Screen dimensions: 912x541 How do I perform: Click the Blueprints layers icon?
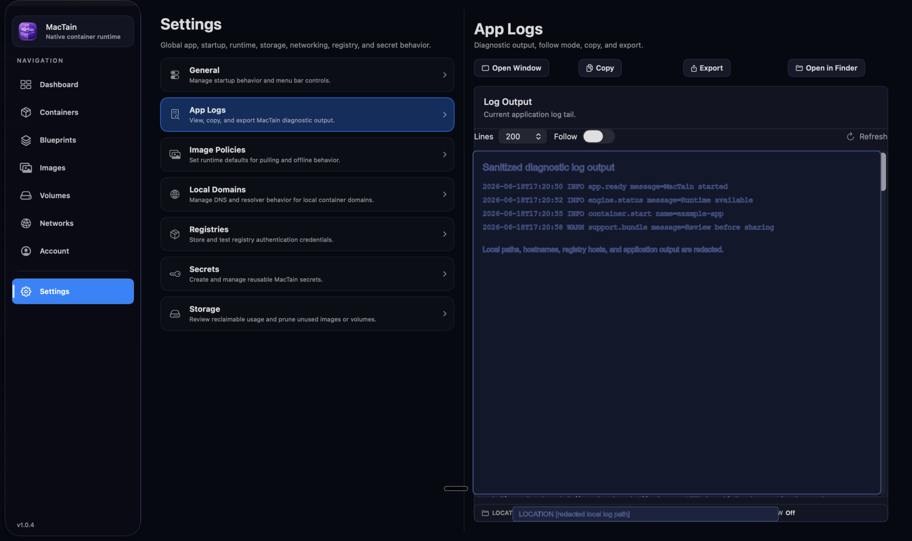pyautogui.click(x=26, y=140)
